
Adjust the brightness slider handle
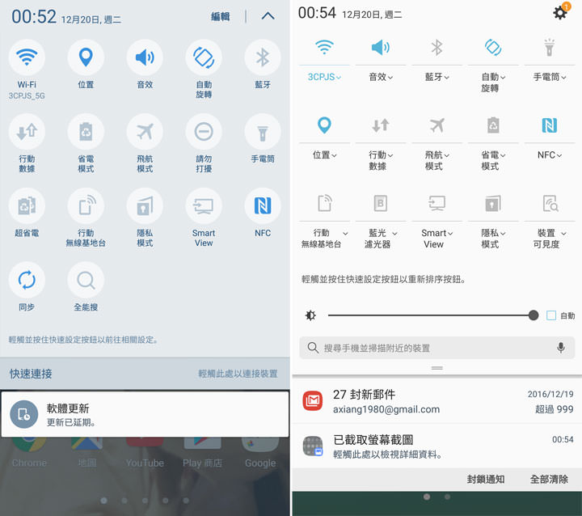pyautogui.click(x=533, y=315)
